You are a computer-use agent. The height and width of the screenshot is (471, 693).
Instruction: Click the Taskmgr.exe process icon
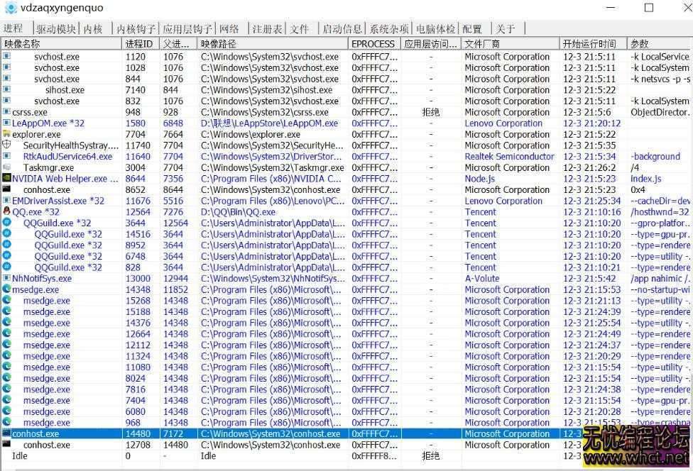pyautogui.click(x=6, y=167)
